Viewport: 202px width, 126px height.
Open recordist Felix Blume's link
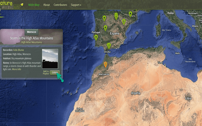point(18,50)
